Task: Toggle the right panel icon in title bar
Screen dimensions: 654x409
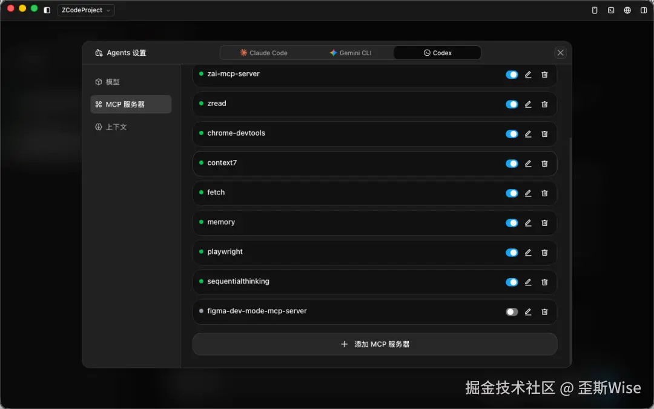Action: (644, 10)
